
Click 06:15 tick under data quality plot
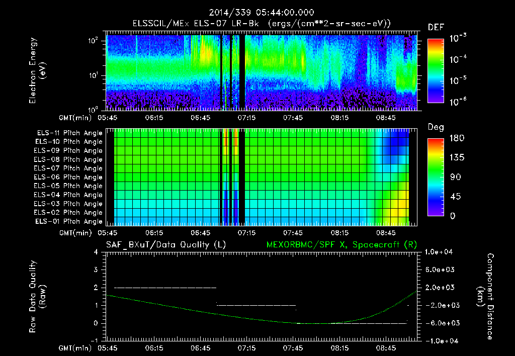154,348
